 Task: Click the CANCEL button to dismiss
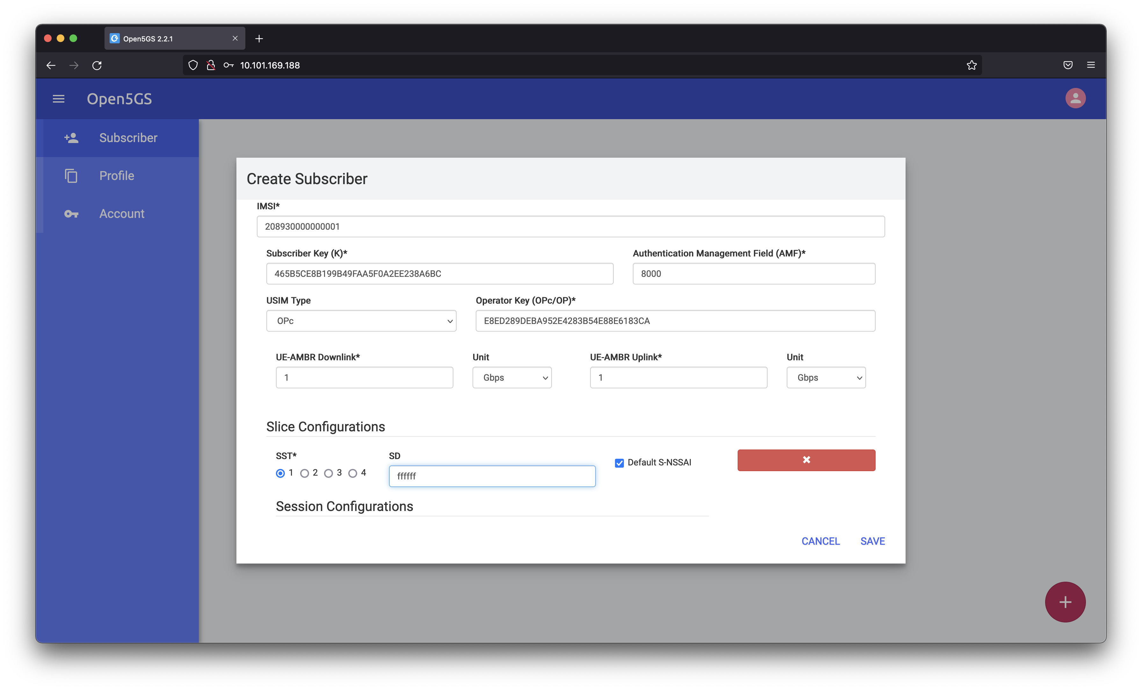(820, 541)
